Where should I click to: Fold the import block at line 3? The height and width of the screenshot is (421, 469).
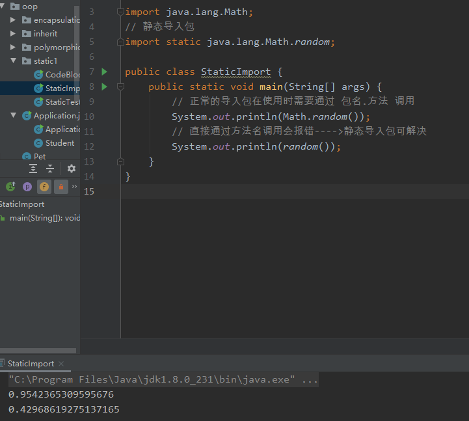pos(120,12)
